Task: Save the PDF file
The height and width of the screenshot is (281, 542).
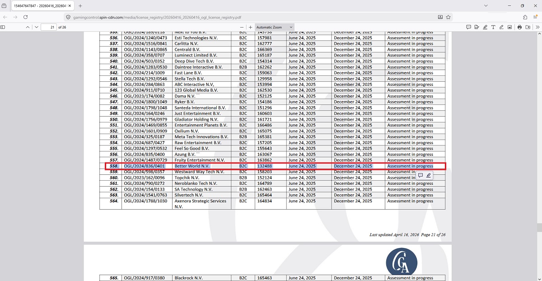Action: (x=528, y=27)
